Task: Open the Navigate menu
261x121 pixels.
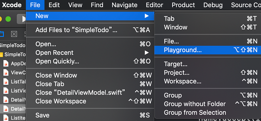Action: pyautogui.click(x=125, y=5)
